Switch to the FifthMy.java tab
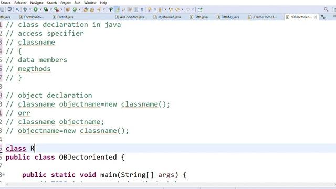 click(228, 17)
